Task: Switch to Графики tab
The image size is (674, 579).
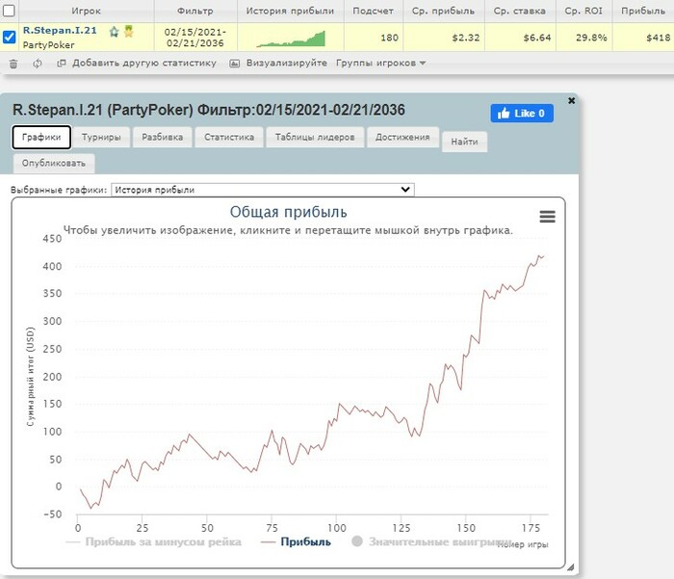Action: pyautogui.click(x=41, y=137)
